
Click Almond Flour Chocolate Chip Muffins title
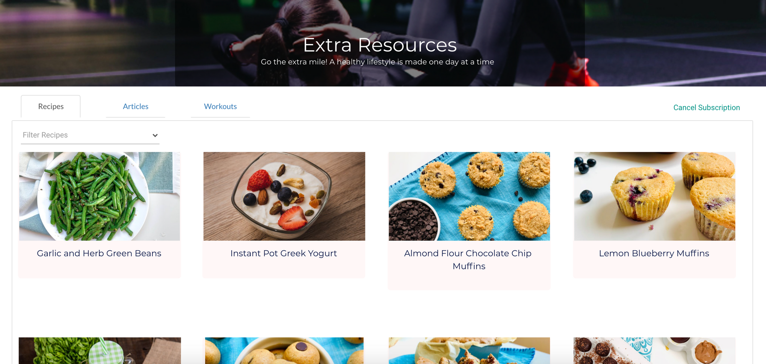coord(468,260)
